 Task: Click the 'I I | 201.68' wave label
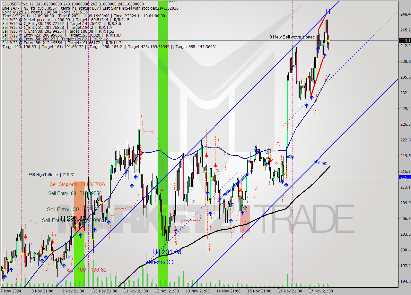click(167, 252)
